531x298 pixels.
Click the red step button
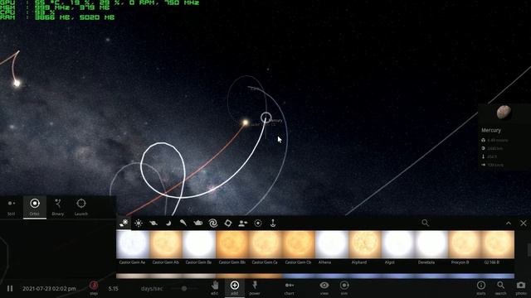tap(94, 288)
